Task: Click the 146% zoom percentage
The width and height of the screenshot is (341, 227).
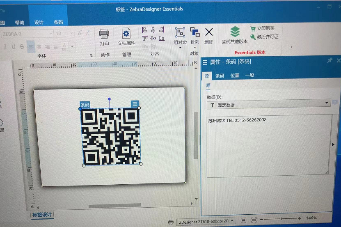Action: coord(311,218)
